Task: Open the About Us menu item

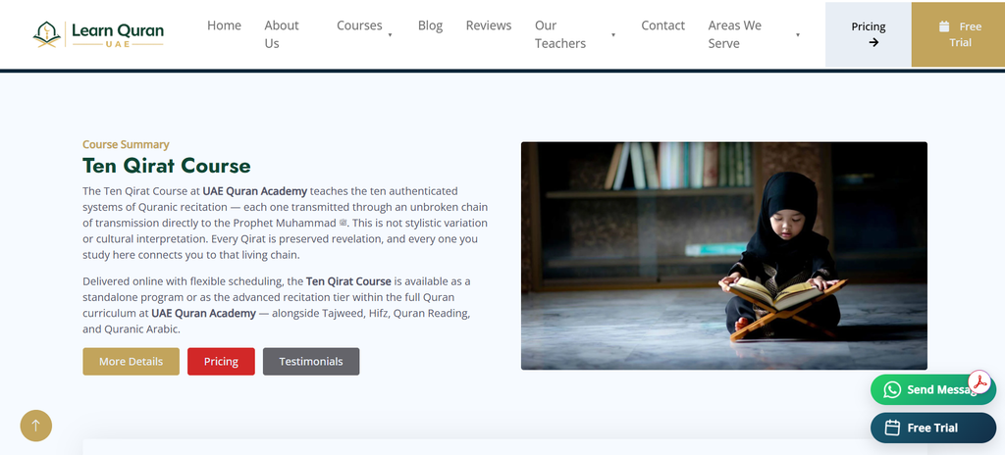Action: (x=282, y=34)
